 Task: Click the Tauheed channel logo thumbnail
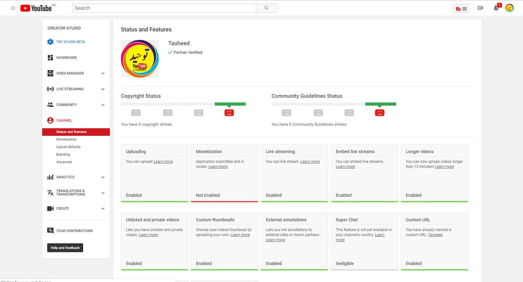(x=140, y=59)
